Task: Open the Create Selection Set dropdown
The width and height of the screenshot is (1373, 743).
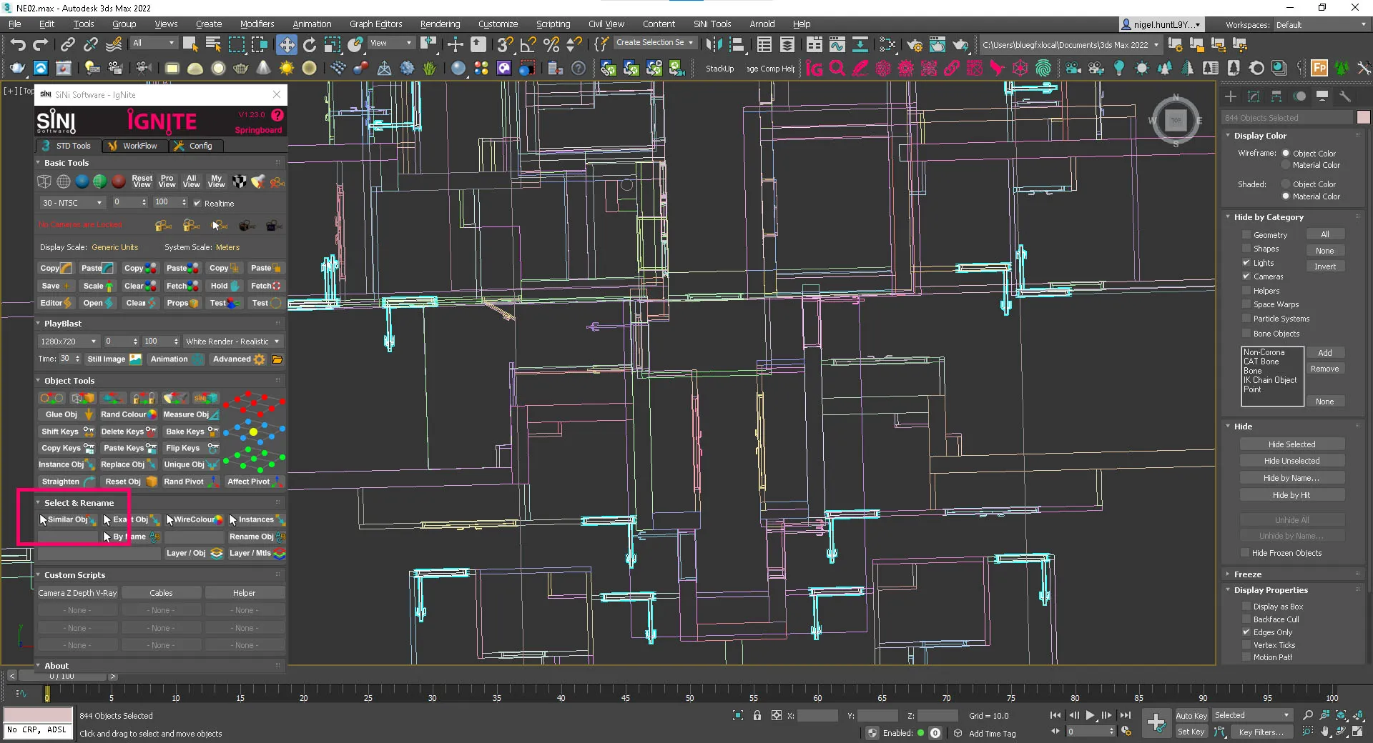Action: pyautogui.click(x=655, y=43)
